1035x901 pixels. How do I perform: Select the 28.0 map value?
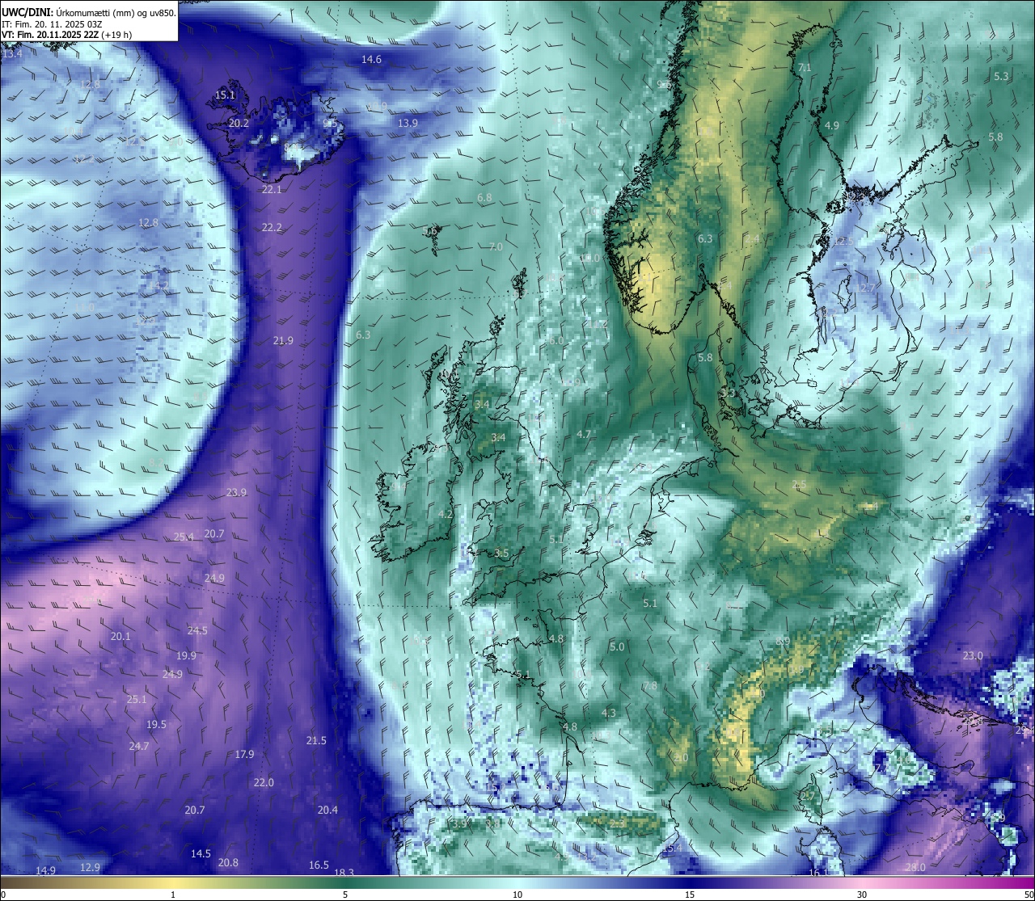[x=915, y=868]
